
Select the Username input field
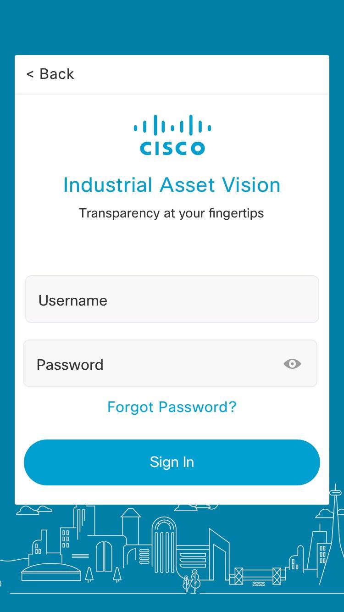click(172, 299)
